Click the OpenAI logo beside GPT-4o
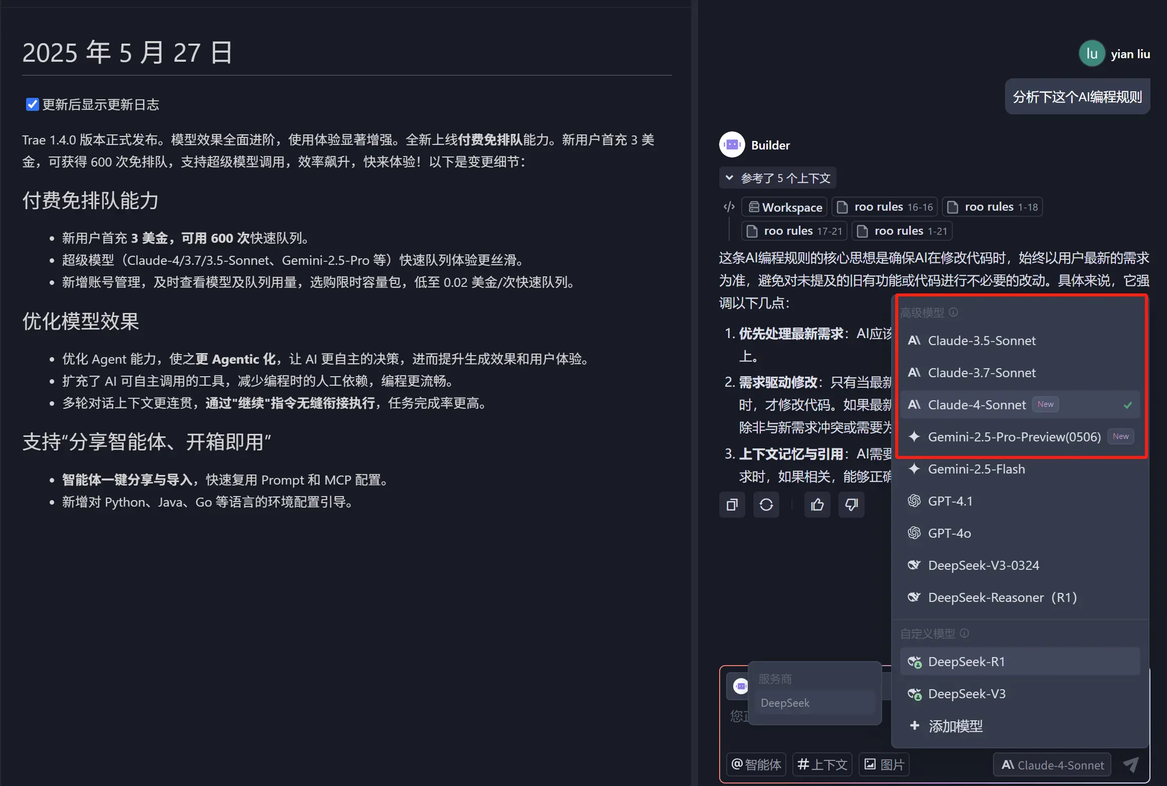This screenshot has width=1167, height=786. [x=914, y=533]
